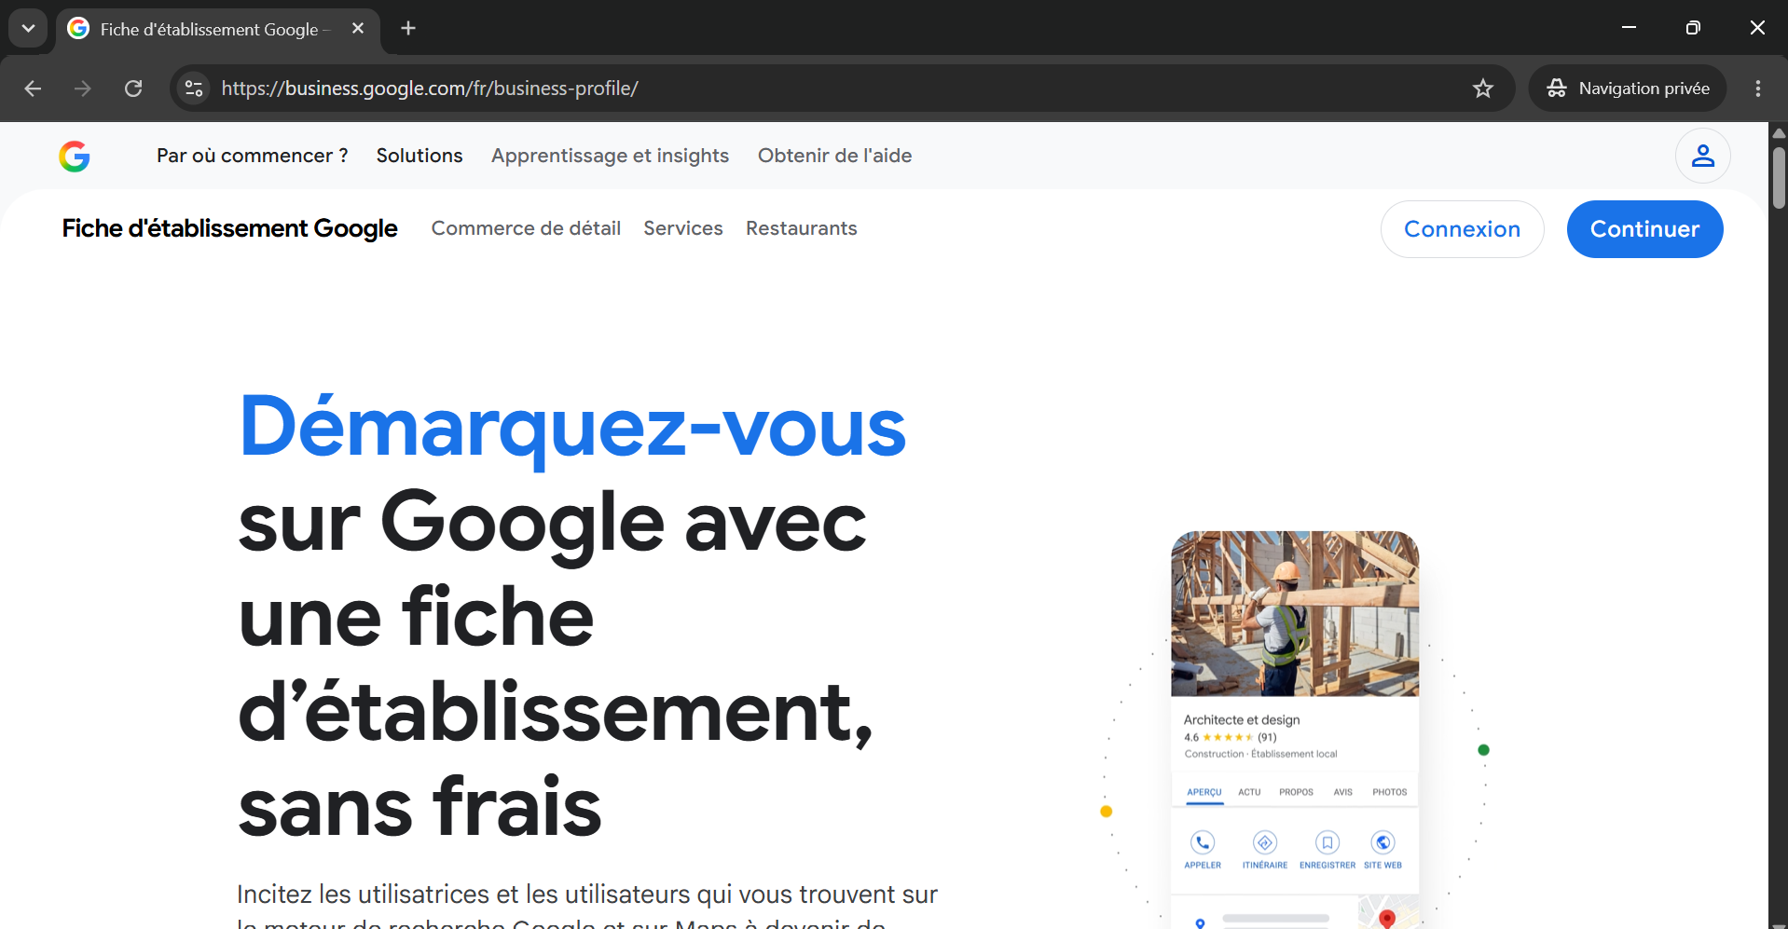Screen dimensions: 1788x929
Task: Select the ACTU tab in preview card
Action: (1249, 792)
